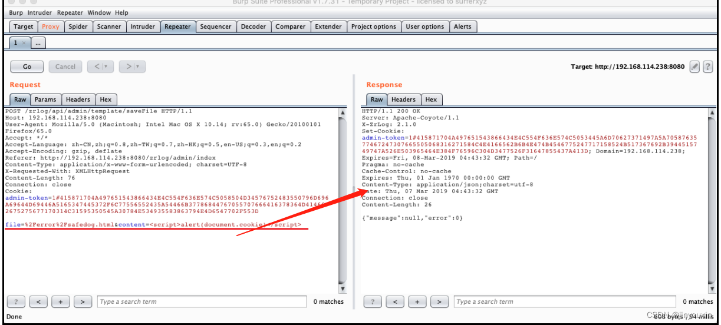Open the Project options tab
The height and width of the screenshot is (325, 721).
(x=374, y=26)
